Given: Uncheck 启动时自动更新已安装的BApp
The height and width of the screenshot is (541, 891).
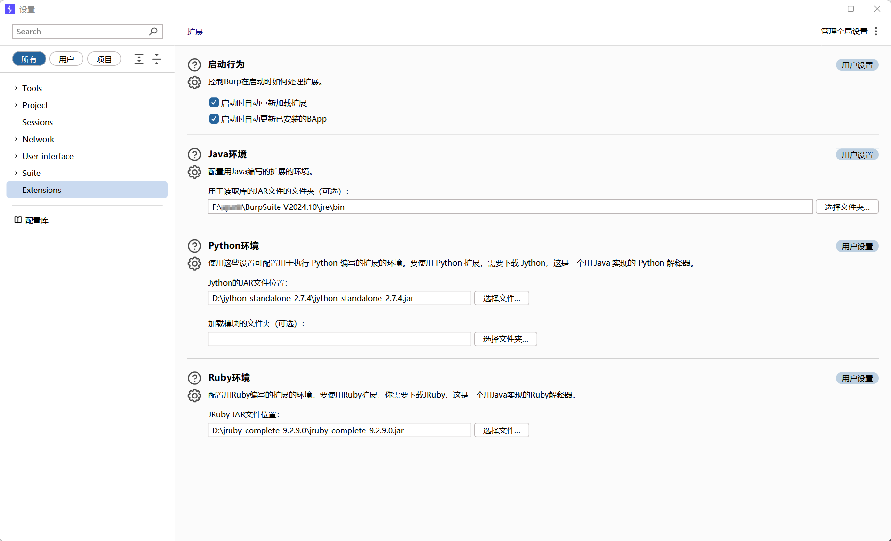Looking at the screenshot, I should (x=214, y=118).
